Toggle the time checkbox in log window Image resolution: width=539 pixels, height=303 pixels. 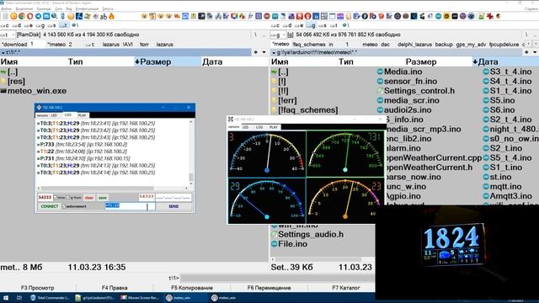(x=56, y=198)
